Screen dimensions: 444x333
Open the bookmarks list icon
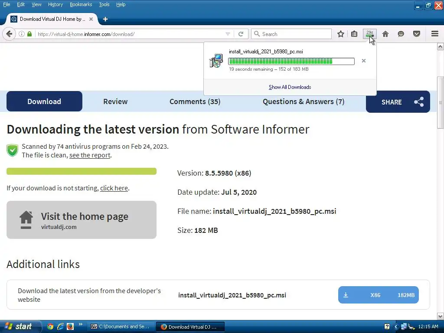click(354, 34)
